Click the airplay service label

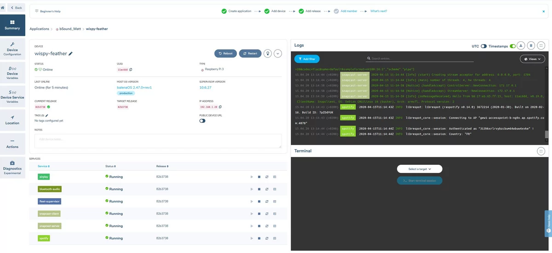tap(44, 176)
